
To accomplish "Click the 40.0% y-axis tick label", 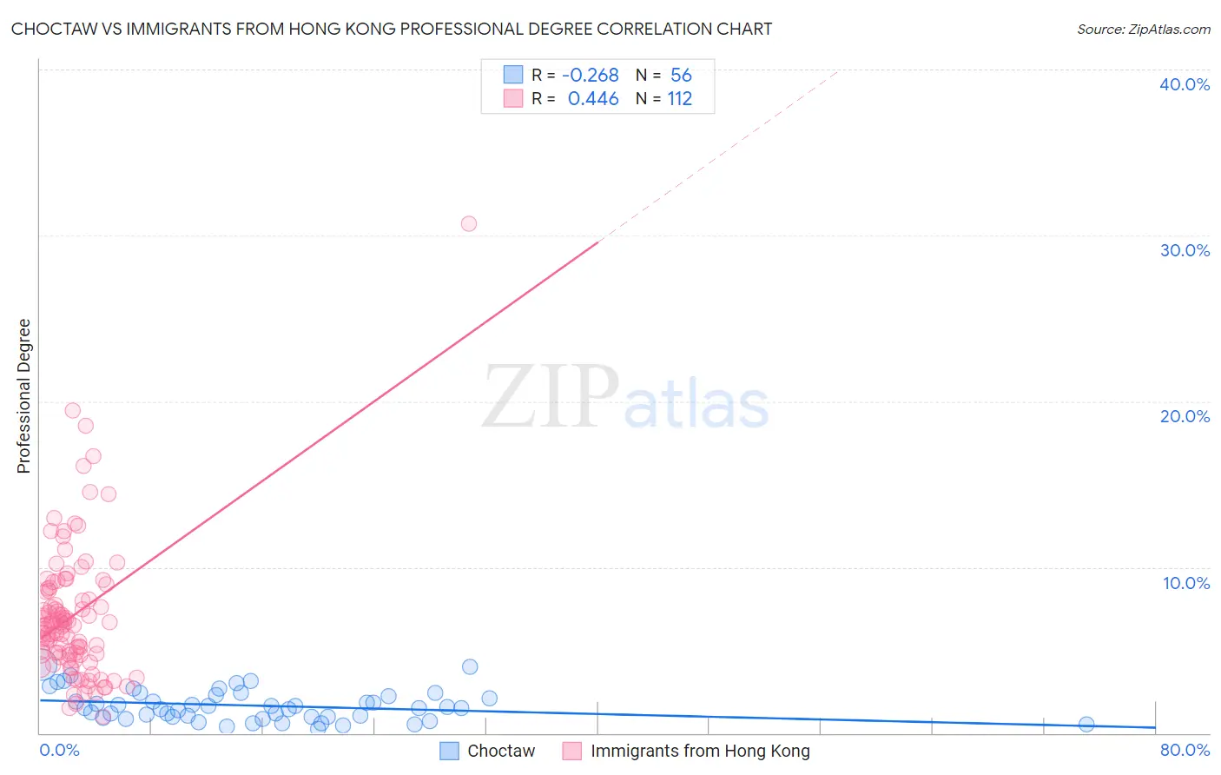I will click(x=1185, y=84).
